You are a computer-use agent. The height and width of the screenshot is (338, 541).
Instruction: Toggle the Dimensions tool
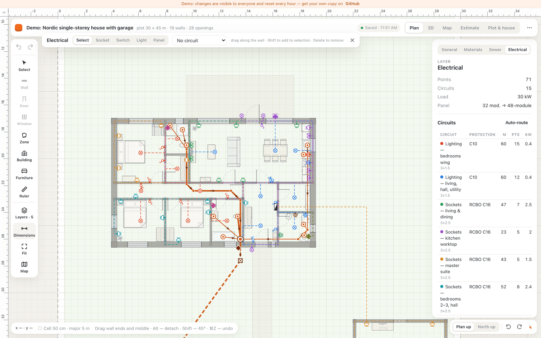(24, 231)
